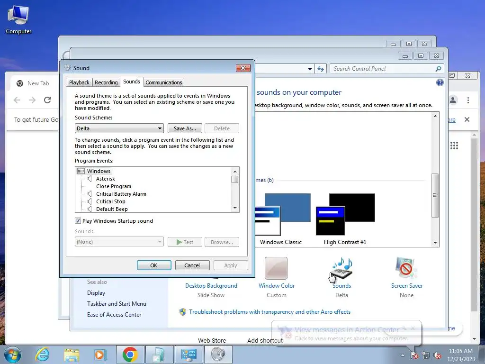Open the Window Color icon
Screen dimensions: 485x364
coord(276,269)
